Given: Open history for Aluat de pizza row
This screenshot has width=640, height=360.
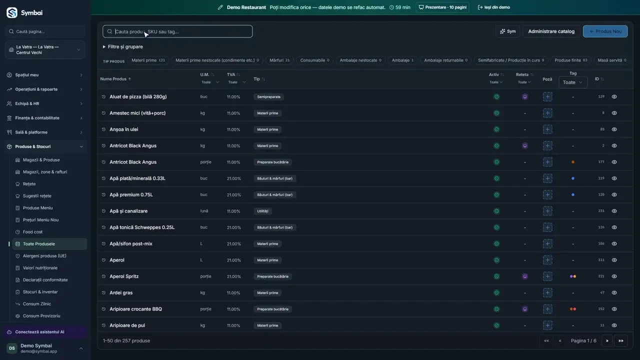Looking at the screenshot, I should click(104, 97).
